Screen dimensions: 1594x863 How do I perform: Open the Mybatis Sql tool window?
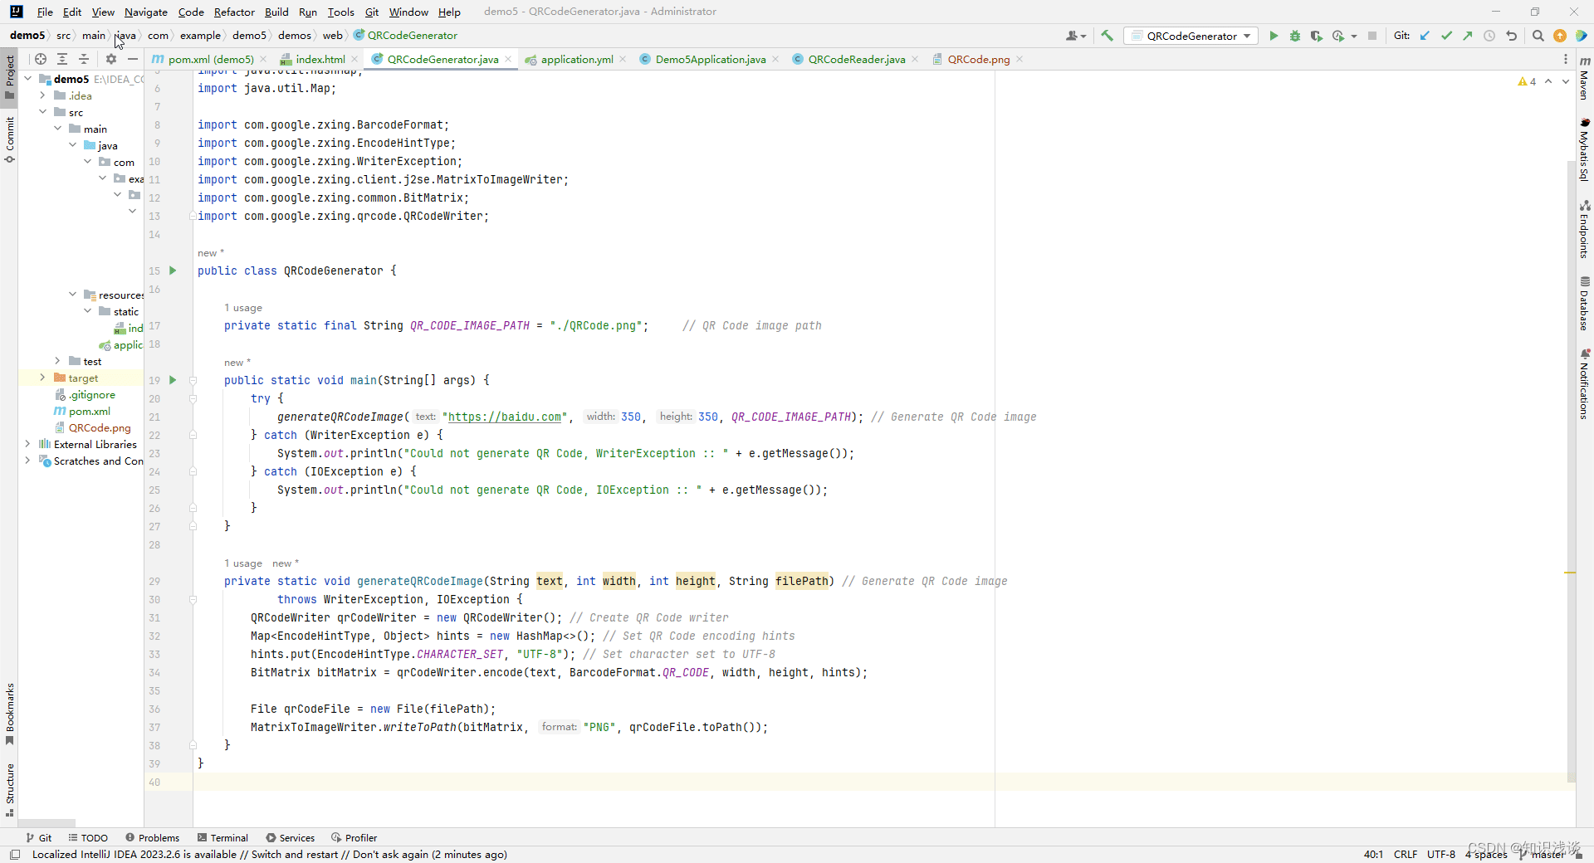tap(1585, 149)
